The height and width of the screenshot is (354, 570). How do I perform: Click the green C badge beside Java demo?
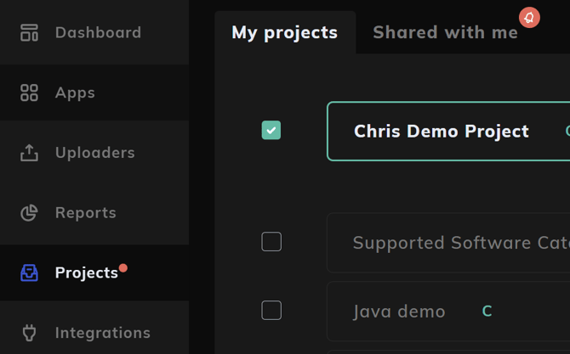[x=487, y=312]
